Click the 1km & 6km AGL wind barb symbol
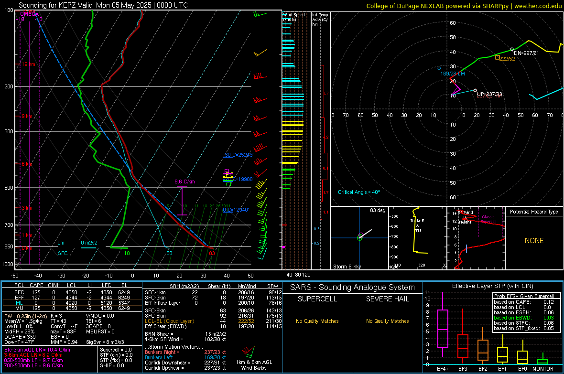The image size is (564, 374). [249, 352]
